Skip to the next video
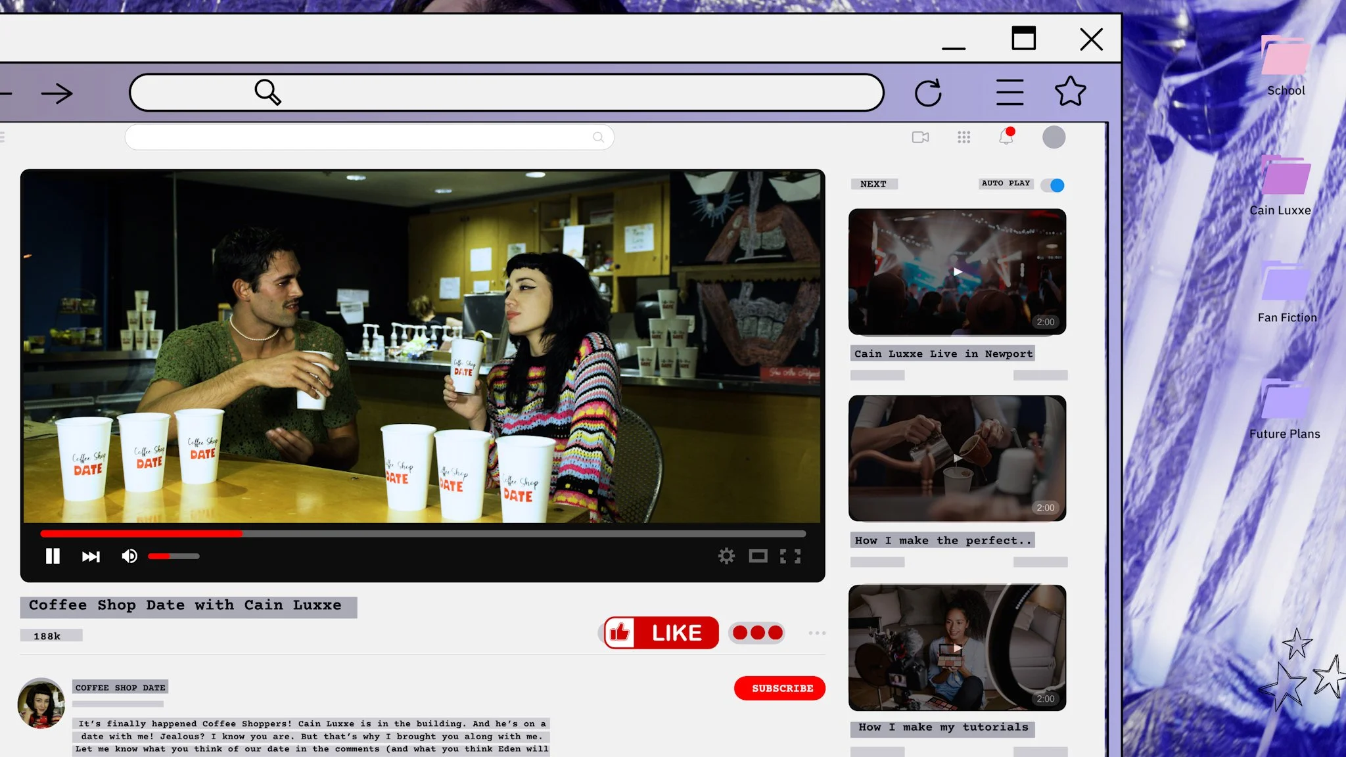Viewport: 1346px width, 757px height. pos(91,557)
